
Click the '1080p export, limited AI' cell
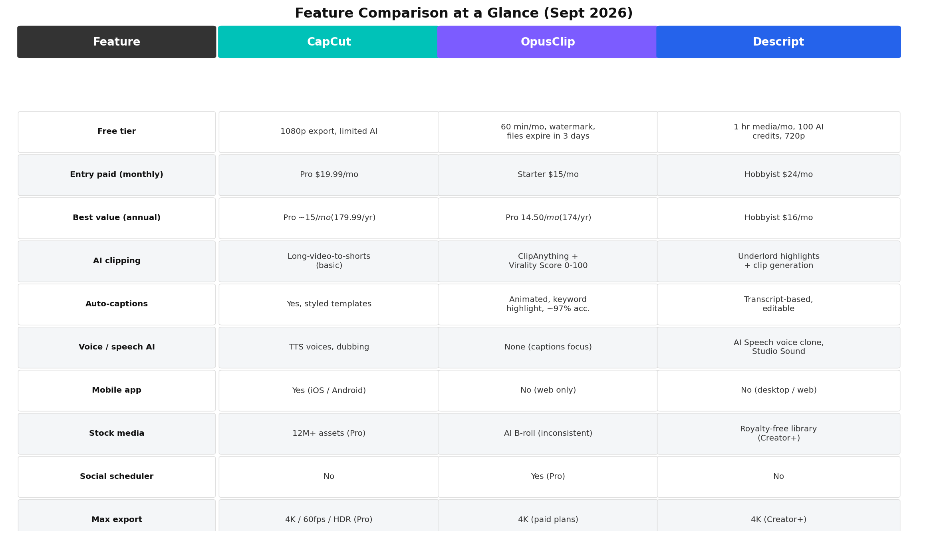[329, 132]
